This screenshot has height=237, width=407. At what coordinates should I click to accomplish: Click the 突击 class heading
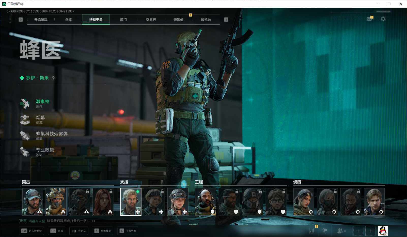(x=26, y=182)
